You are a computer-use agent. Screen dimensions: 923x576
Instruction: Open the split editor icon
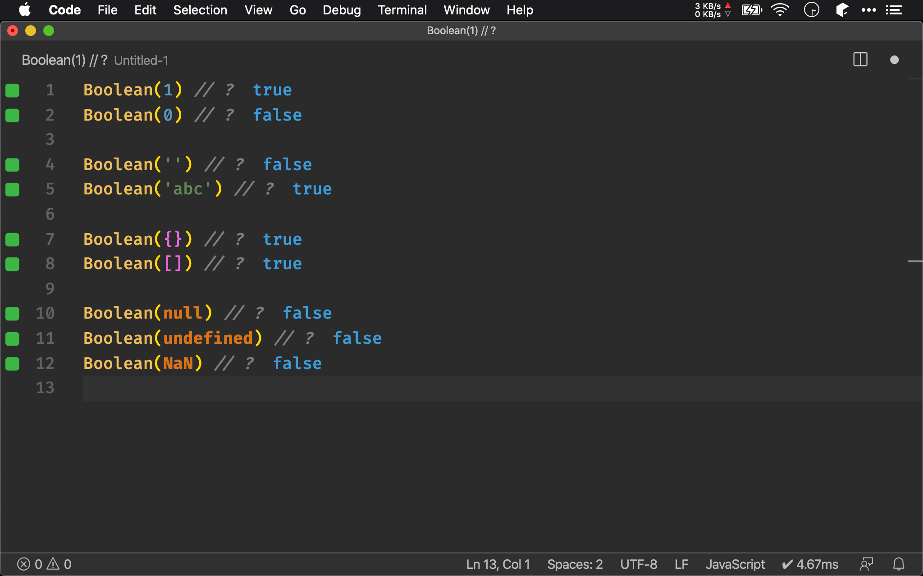click(x=860, y=59)
